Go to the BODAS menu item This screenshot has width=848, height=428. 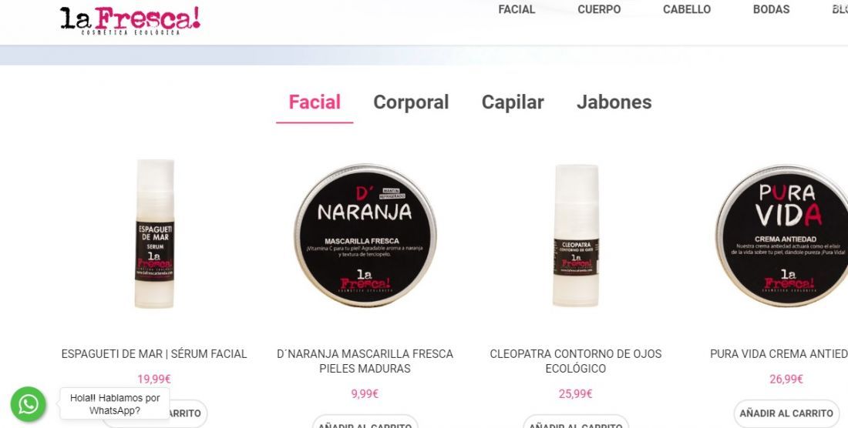pos(771,9)
